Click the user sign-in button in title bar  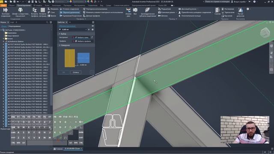click(x=239, y=2)
